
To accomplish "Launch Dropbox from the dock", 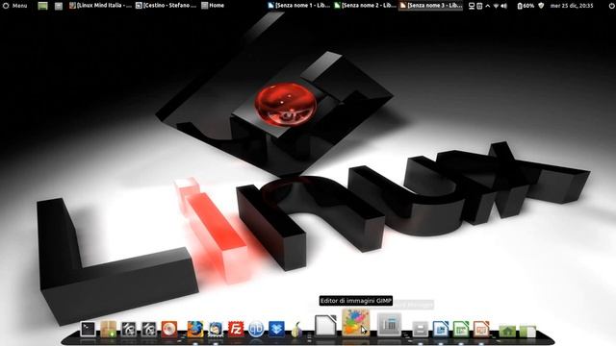I will (276, 329).
